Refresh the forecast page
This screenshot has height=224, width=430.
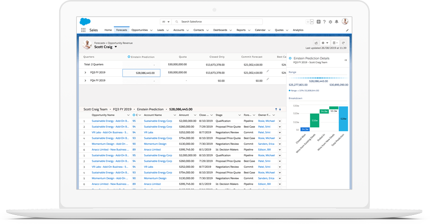tap(343, 43)
